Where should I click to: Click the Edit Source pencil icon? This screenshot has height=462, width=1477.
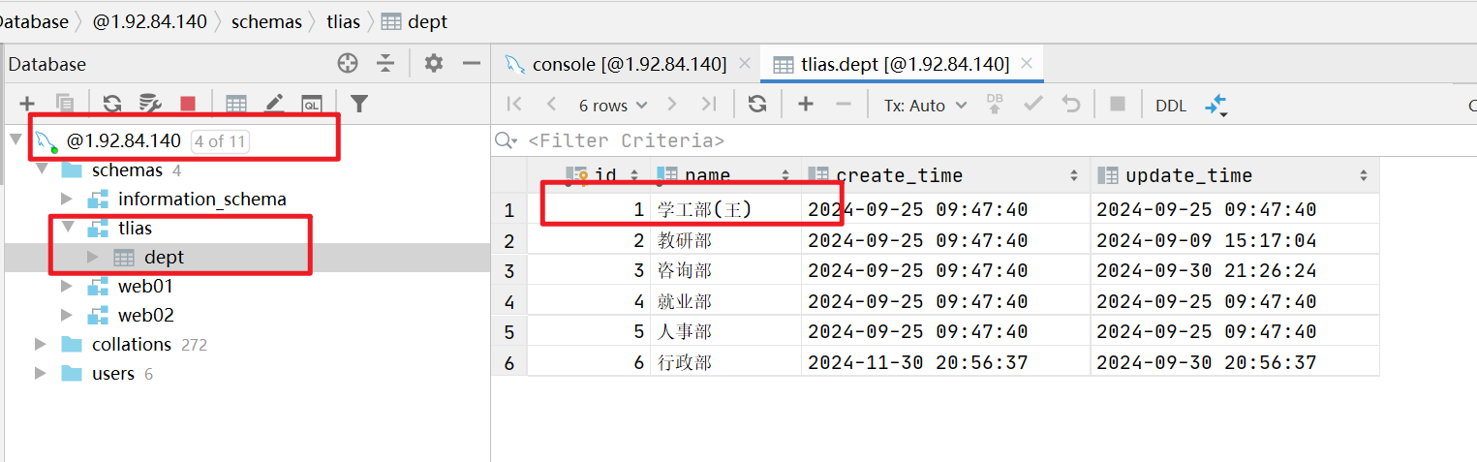click(x=274, y=104)
